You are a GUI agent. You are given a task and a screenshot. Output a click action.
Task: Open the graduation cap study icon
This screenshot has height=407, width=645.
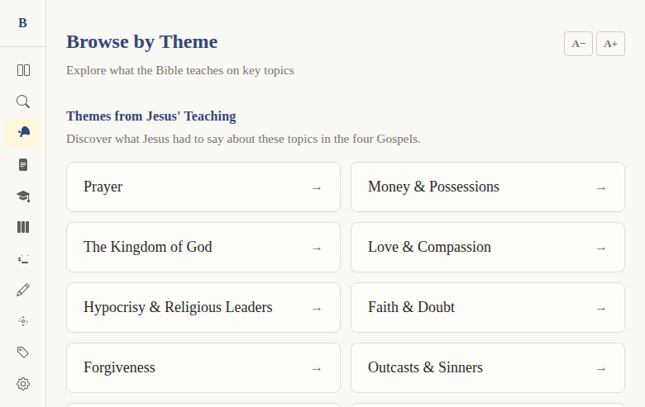coord(23,196)
